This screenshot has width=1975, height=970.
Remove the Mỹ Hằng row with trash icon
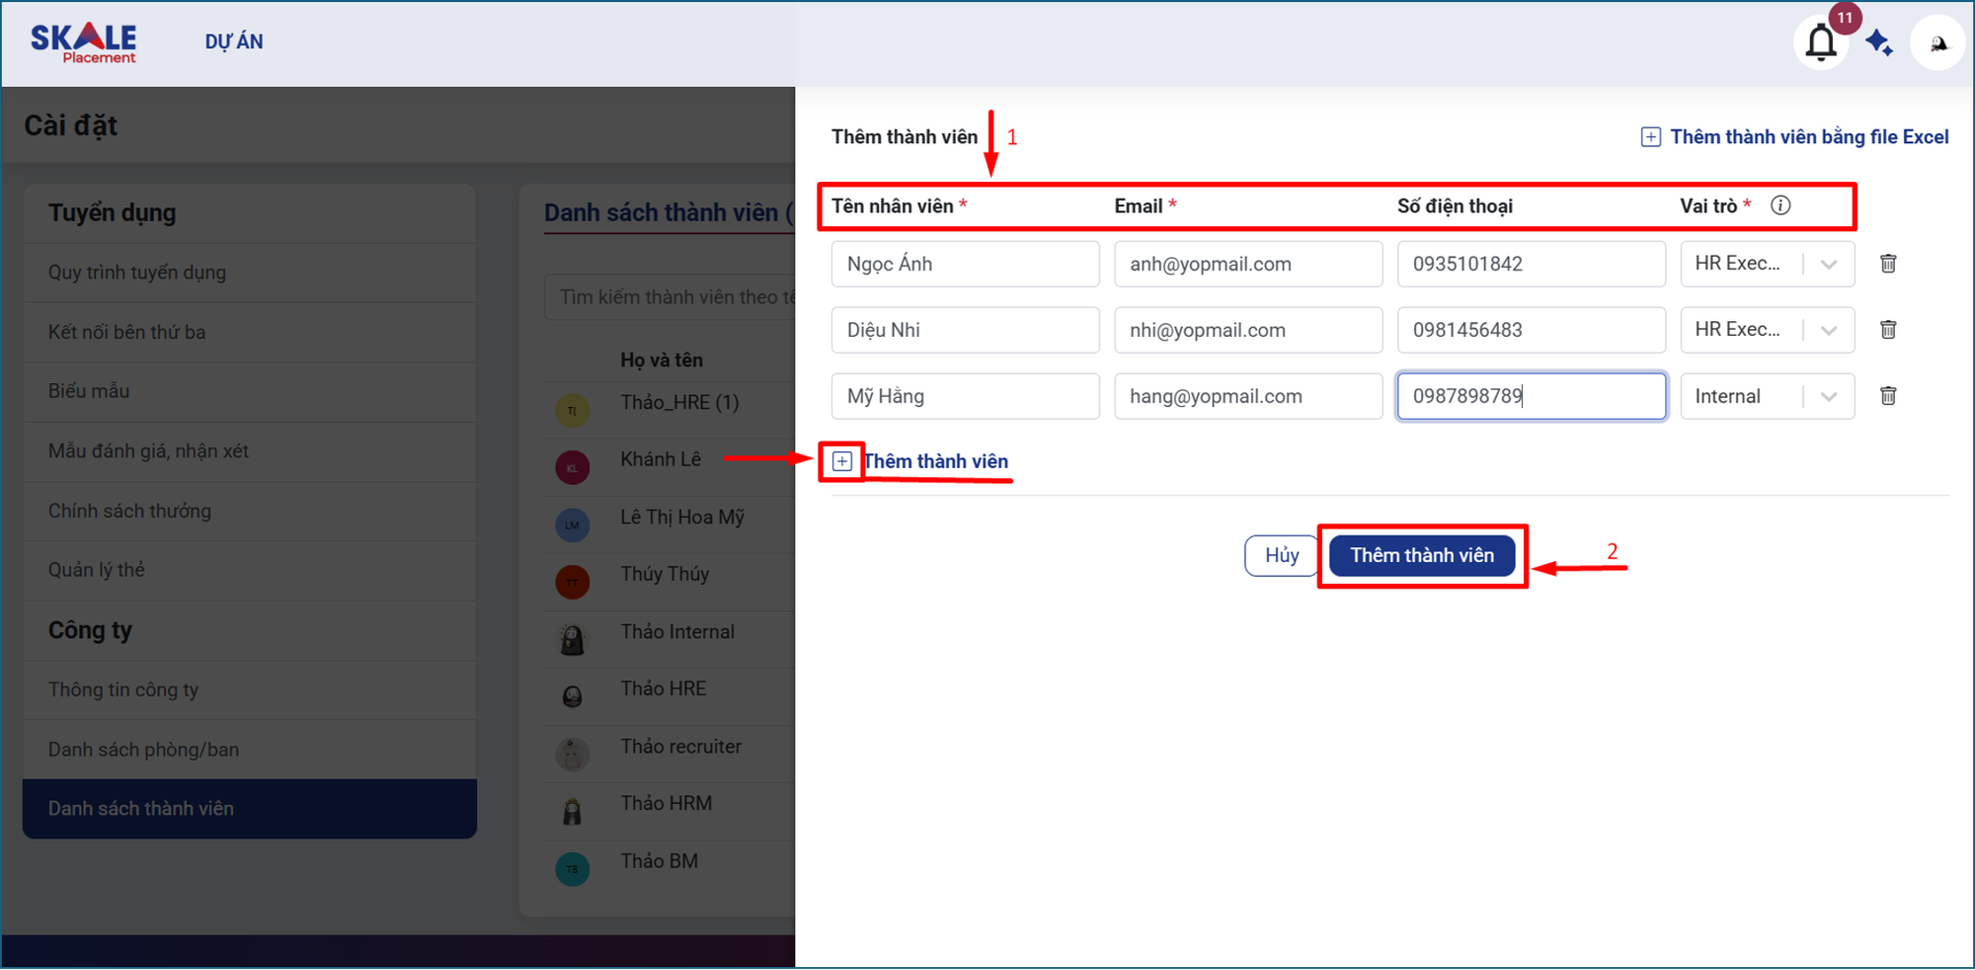click(1888, 396)
